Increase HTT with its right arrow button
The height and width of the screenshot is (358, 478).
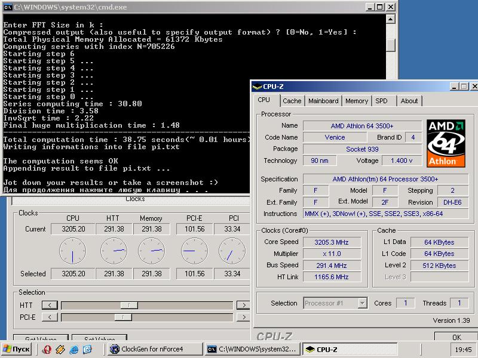coord(243,305)
